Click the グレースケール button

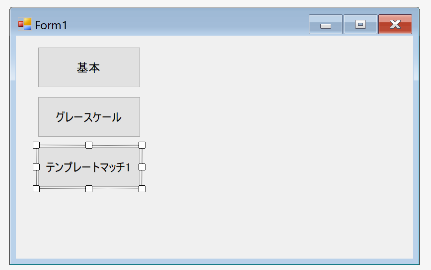[x=89, y=117]
